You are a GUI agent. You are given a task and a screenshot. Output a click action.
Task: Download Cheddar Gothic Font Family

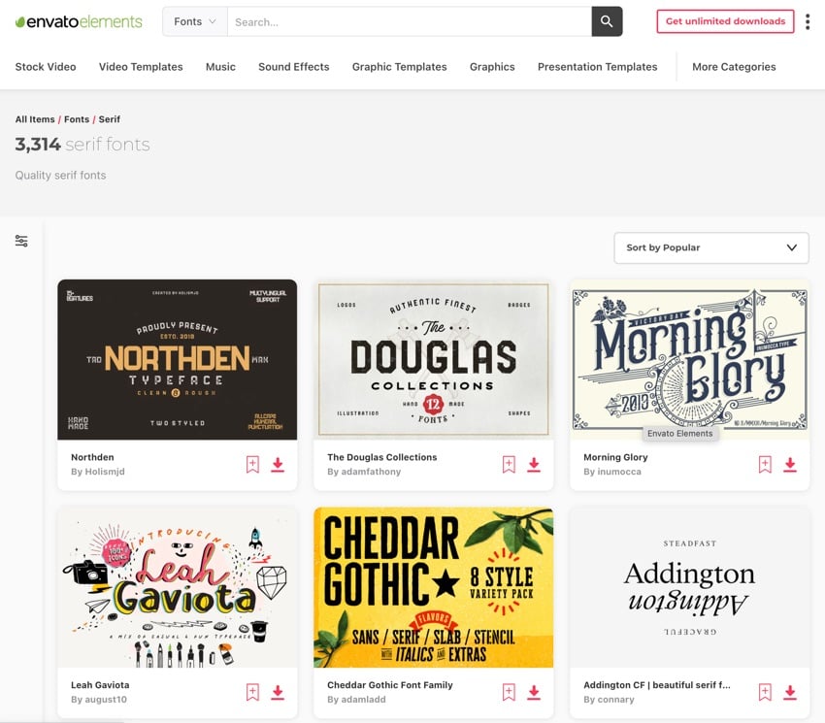(x=534, y=692)
